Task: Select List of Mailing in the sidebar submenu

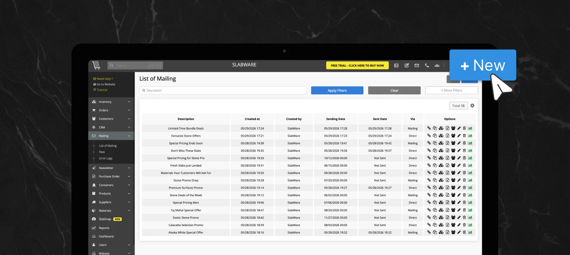Action: click(x=108, y=146)
